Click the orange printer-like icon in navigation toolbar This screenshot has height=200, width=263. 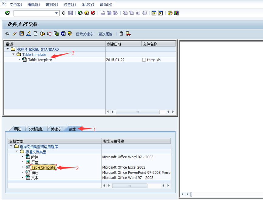tap(42, 34)
